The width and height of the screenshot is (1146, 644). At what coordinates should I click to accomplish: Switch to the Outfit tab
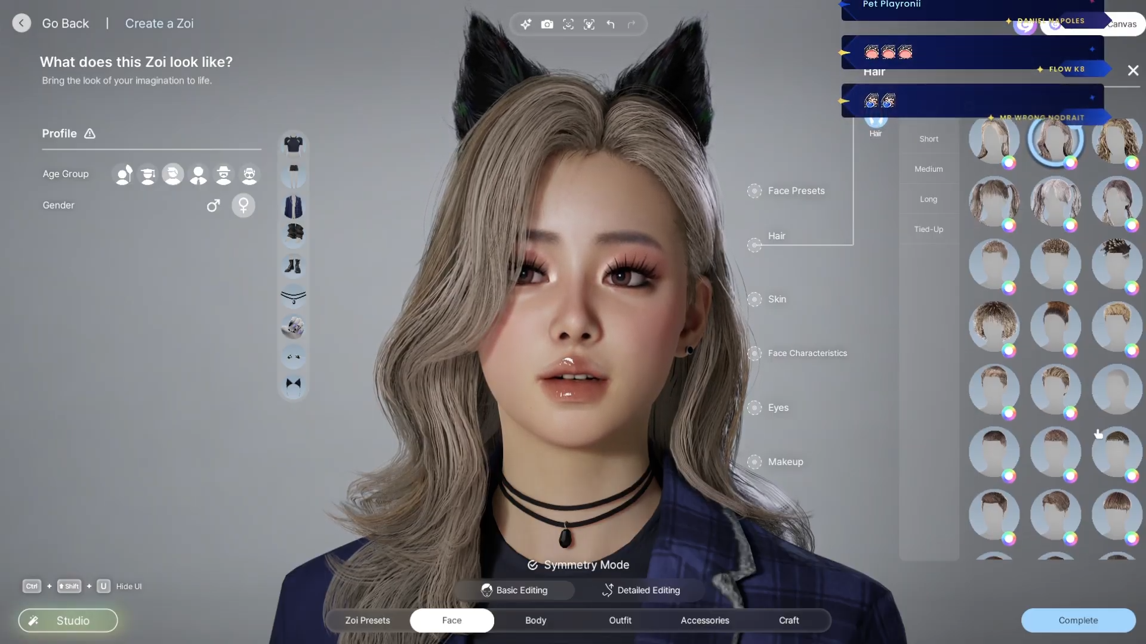point(620,621)
